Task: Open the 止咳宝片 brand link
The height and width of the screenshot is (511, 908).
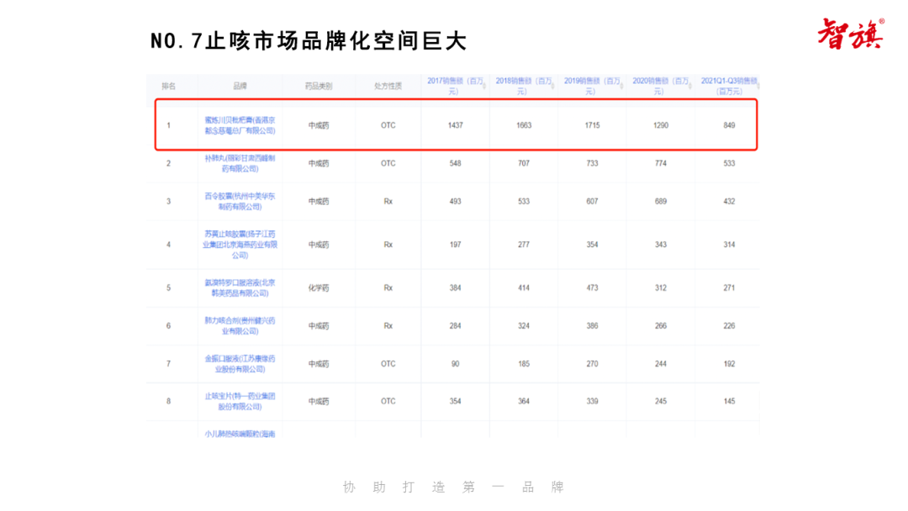Action: [240, 401]
